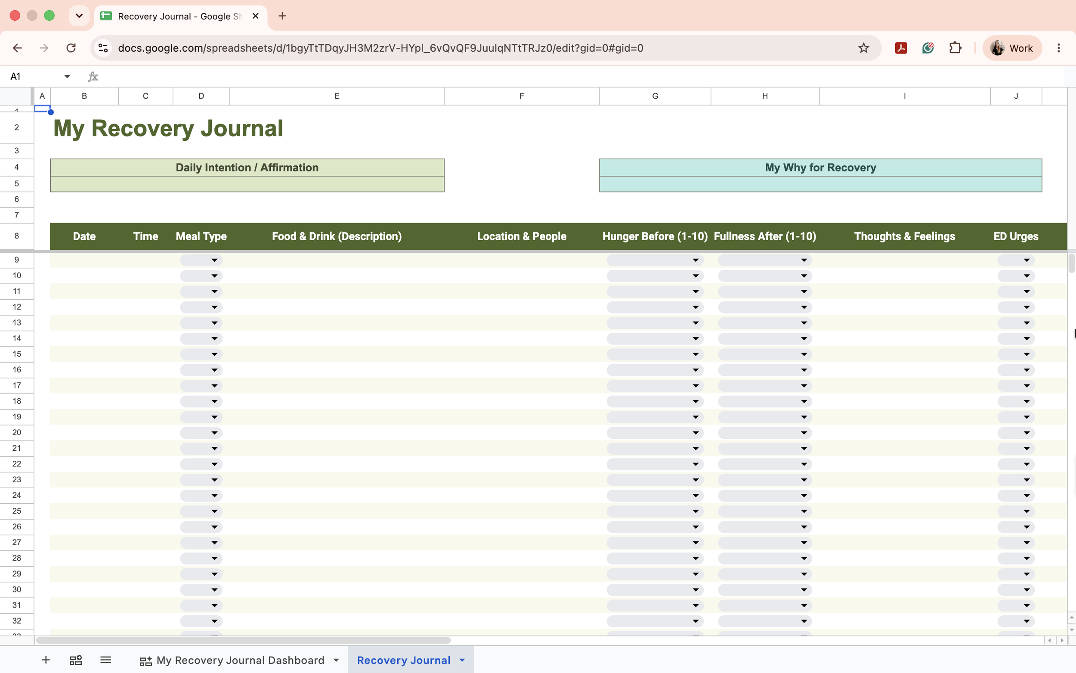1076x673 pixels.
Task: Select column G header
Action: coord(655,96)
